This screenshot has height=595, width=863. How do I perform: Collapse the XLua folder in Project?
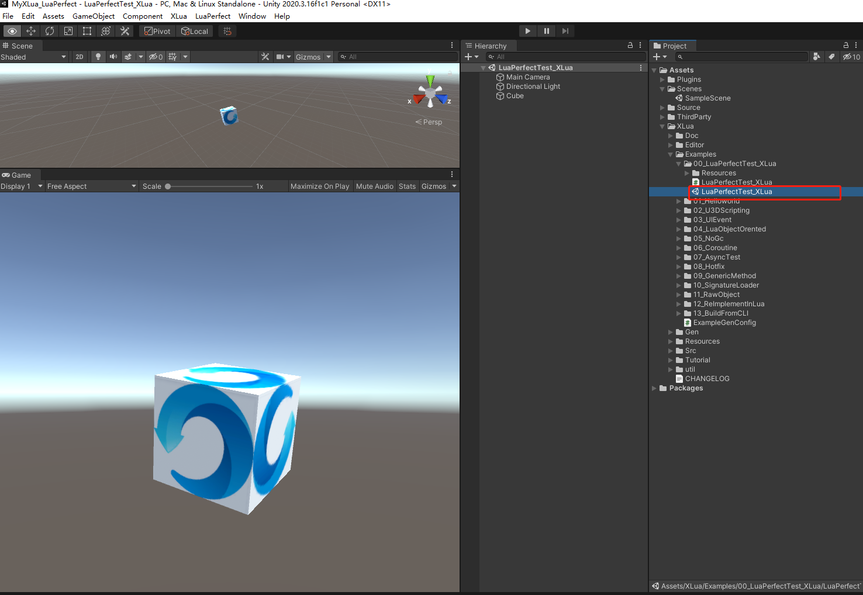pyautogui.click(x=662, y=126)
